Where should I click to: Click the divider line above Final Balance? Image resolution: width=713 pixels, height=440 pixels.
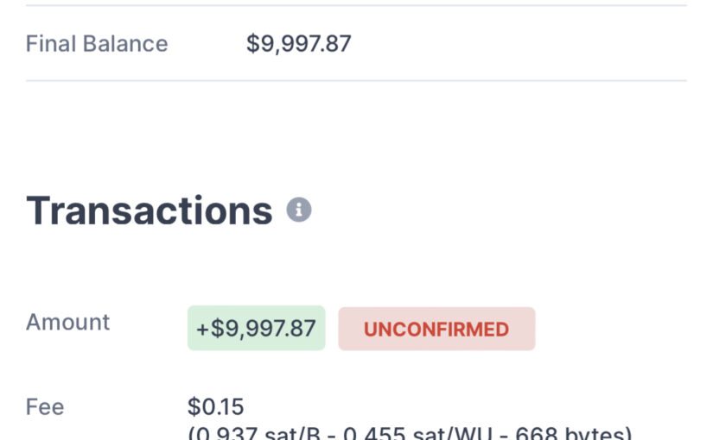356,6
